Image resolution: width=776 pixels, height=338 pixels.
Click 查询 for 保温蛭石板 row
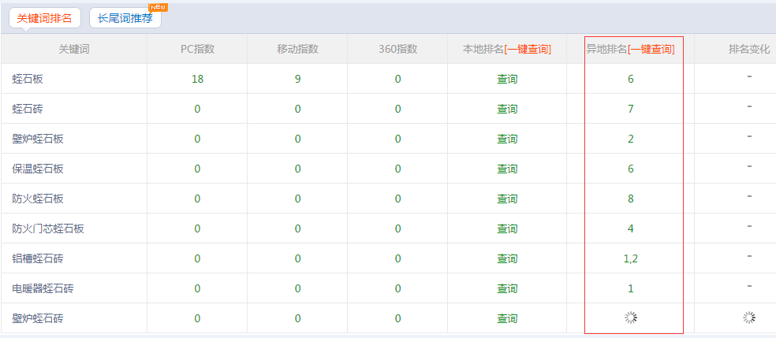[x=507, y=169]
